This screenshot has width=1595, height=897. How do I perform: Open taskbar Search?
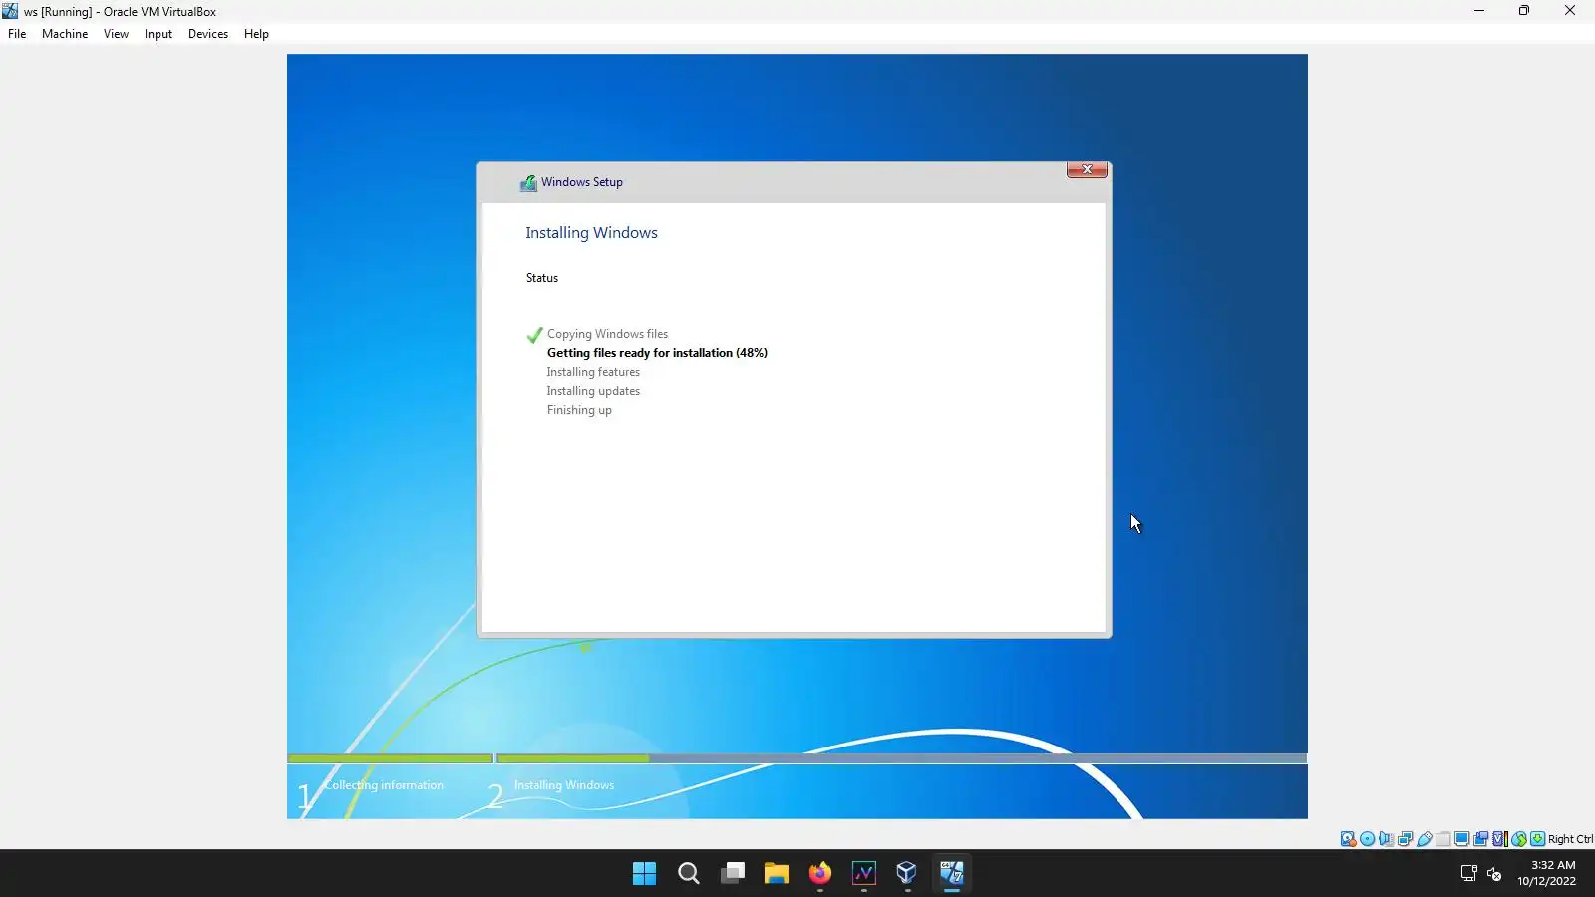tap(688, 874)
